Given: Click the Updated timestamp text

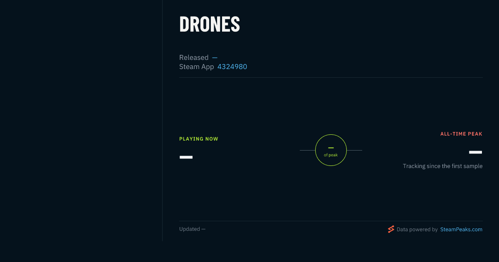Looking at the screenshot, I should [x=192, y=229].
